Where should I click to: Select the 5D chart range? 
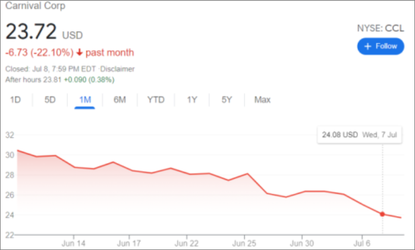click(50, 100)
